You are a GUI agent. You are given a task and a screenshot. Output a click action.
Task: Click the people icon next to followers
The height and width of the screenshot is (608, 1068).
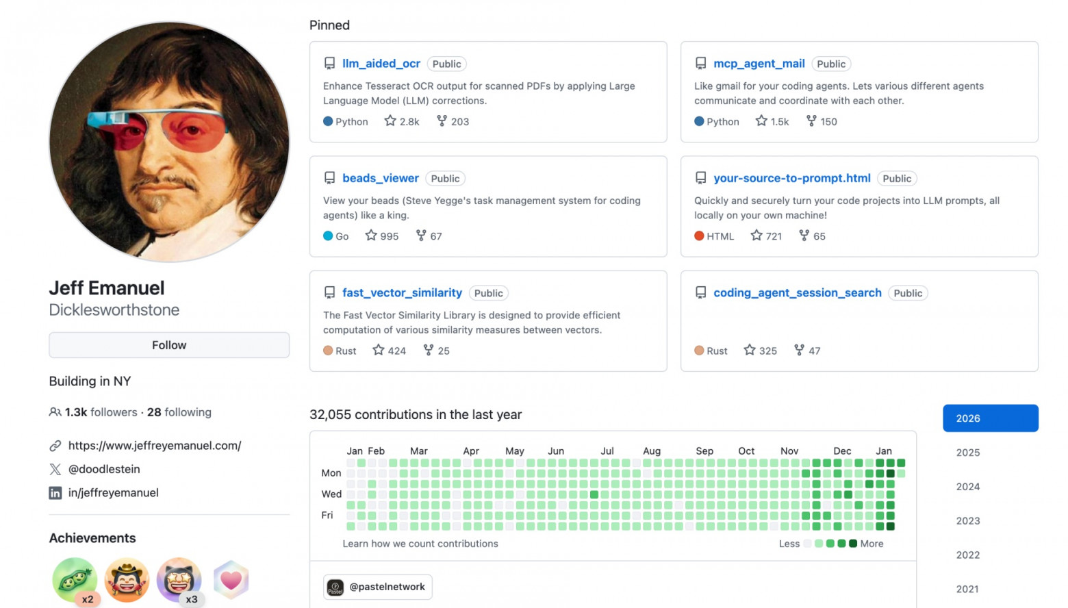(x=55, y=412)
